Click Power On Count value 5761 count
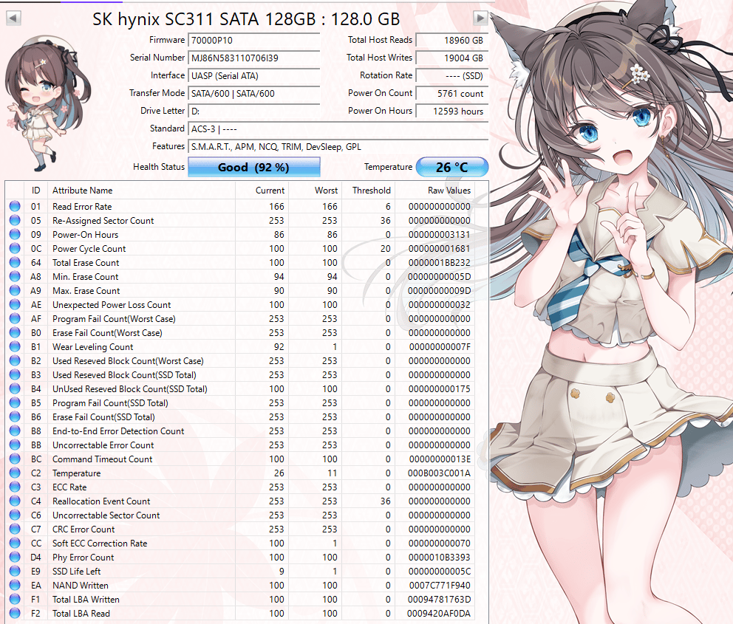733x624 pixels. pyautogui.click(x=452, y=93)
